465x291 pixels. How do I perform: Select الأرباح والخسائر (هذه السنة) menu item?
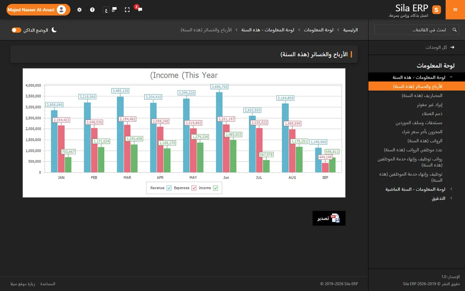[417, 86]
